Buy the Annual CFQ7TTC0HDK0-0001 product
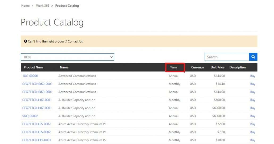 tap(253, 92)
